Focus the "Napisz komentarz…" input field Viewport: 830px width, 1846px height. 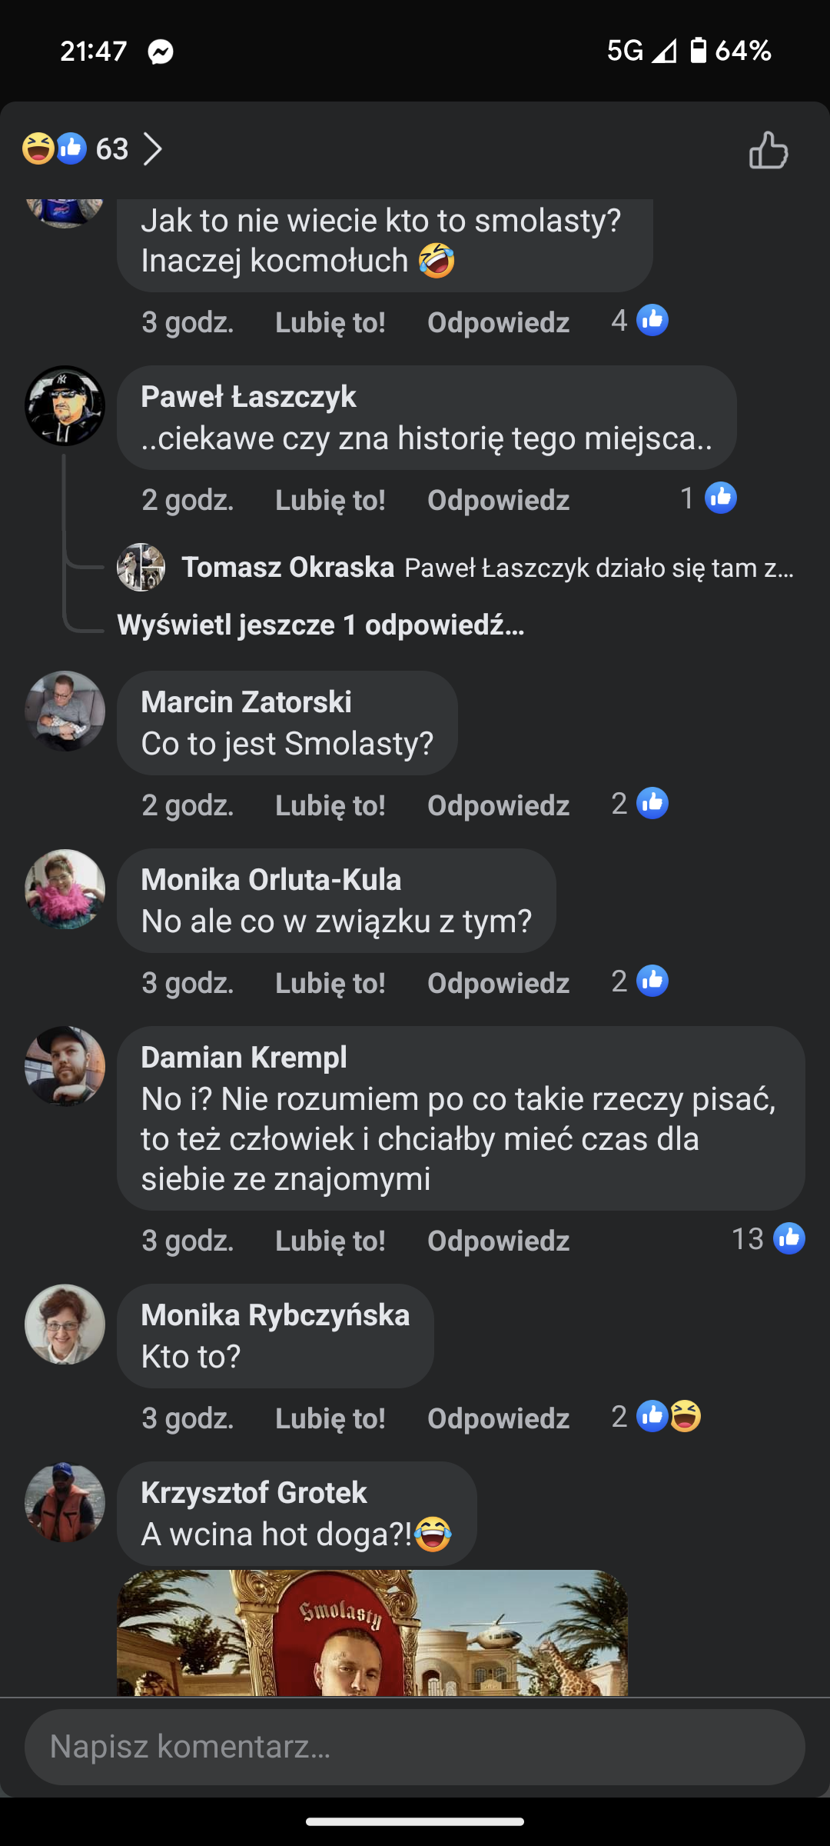(x=415, y=1747)
